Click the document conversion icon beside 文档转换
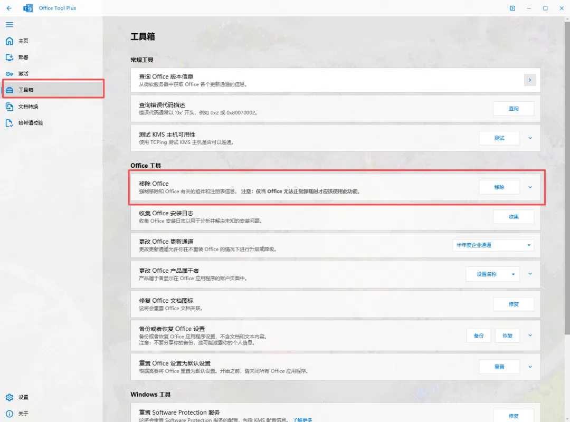570x422 pixels. point(9,107)
